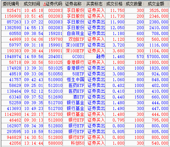This screenshot has height=147, width=170.
Task: Select the GC001 融券 row
Action: click(85, 57)
